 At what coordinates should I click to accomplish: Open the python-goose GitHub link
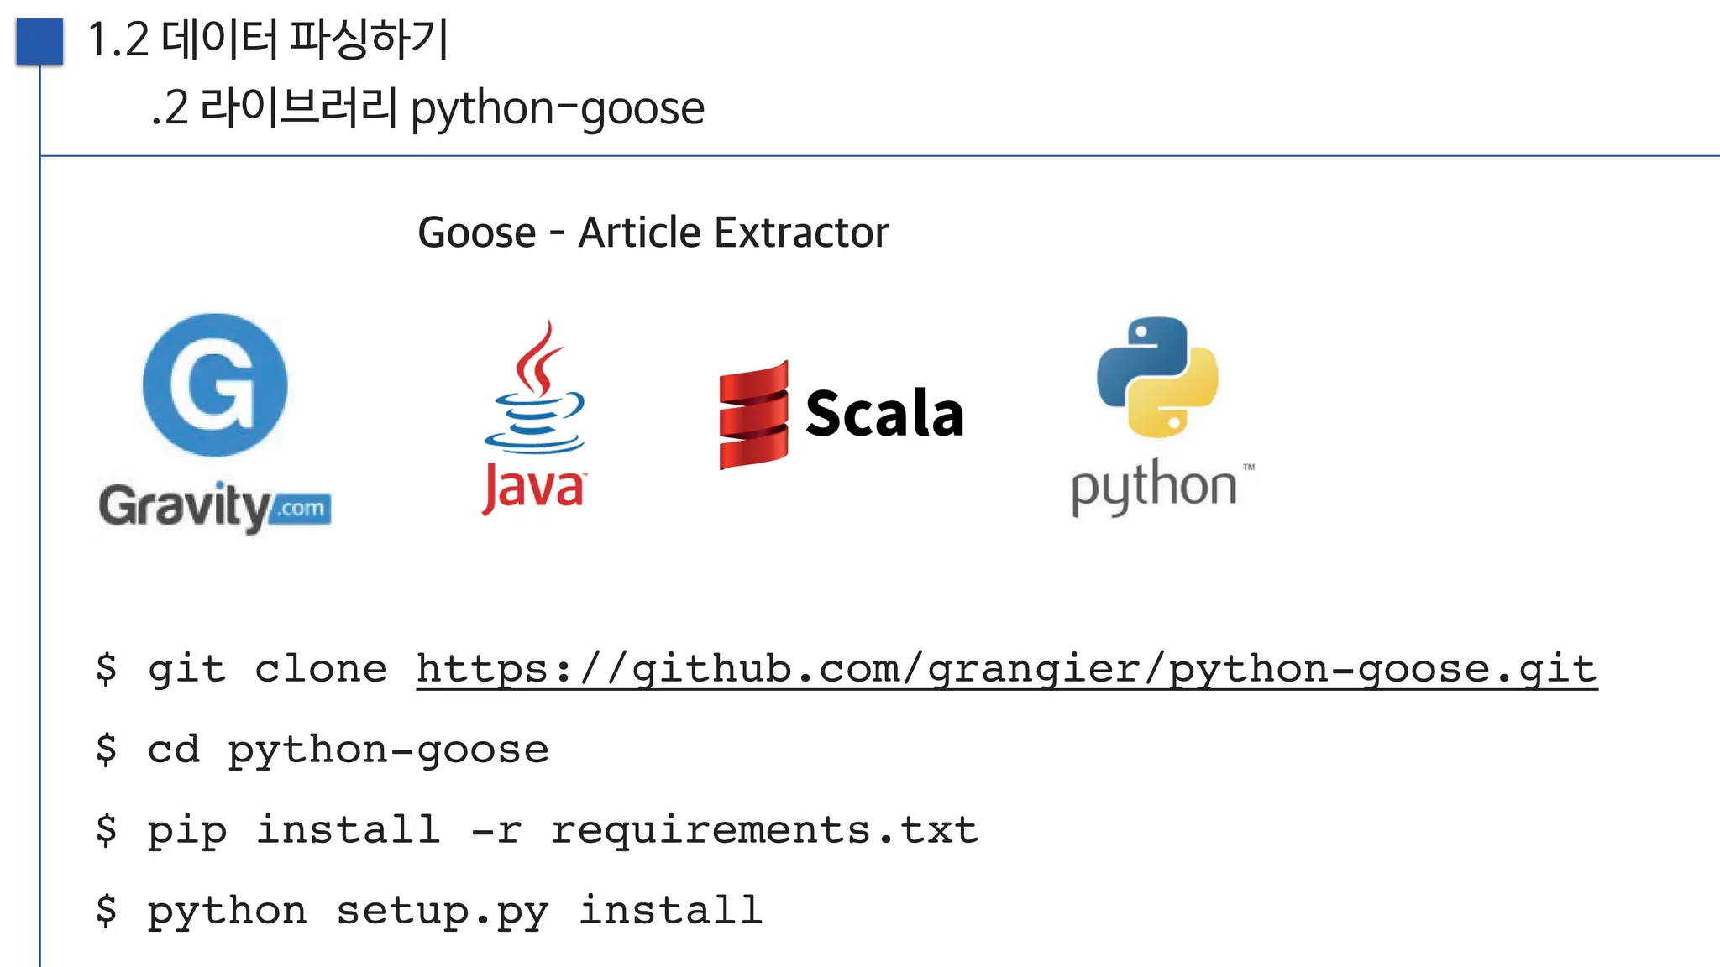pos(1006,670)
